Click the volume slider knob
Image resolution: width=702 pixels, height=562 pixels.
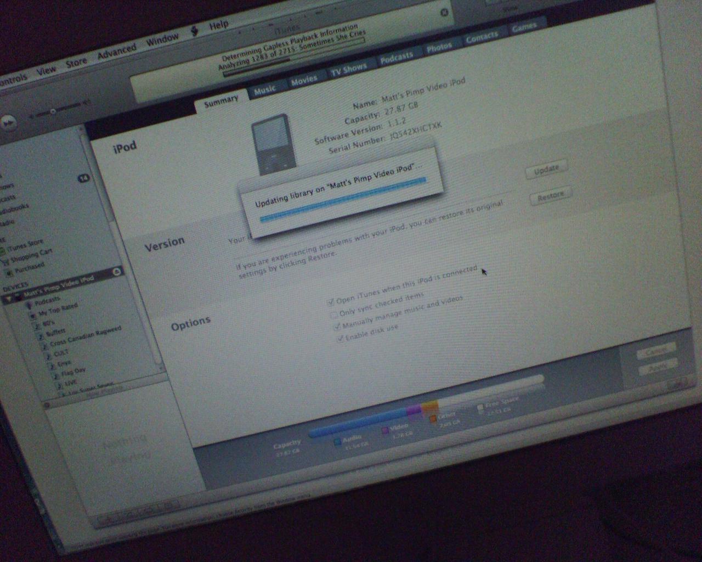(53, 112)
